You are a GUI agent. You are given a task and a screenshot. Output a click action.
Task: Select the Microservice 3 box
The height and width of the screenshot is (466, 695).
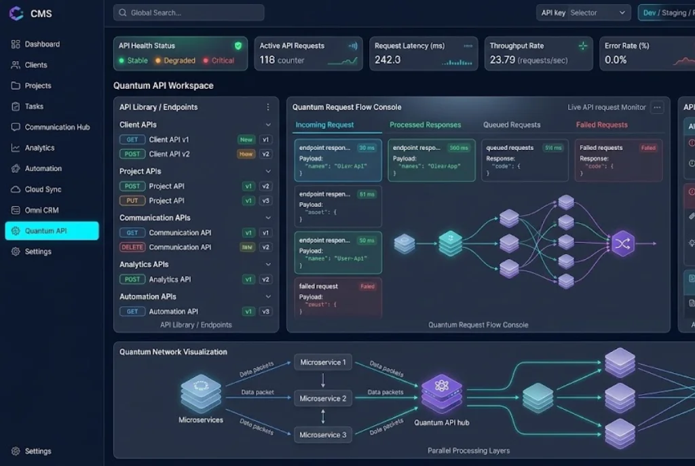(x=322, y=435)
